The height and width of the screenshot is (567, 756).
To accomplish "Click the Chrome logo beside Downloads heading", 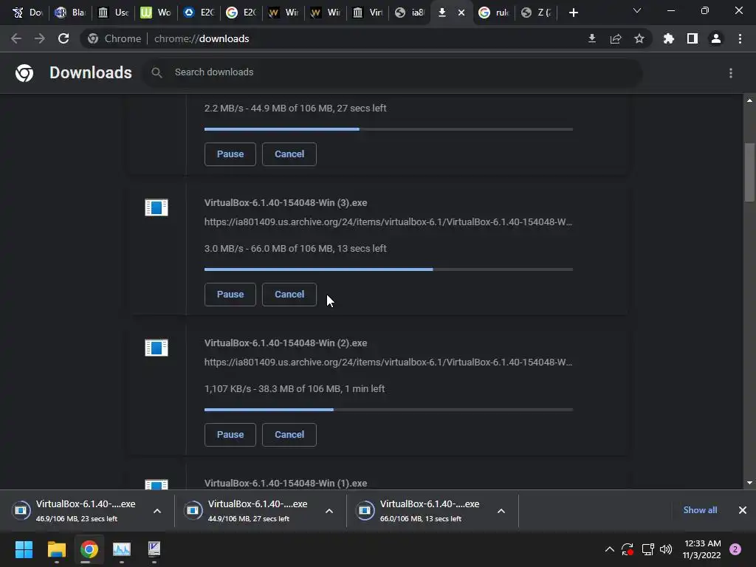I will [24, 73].
